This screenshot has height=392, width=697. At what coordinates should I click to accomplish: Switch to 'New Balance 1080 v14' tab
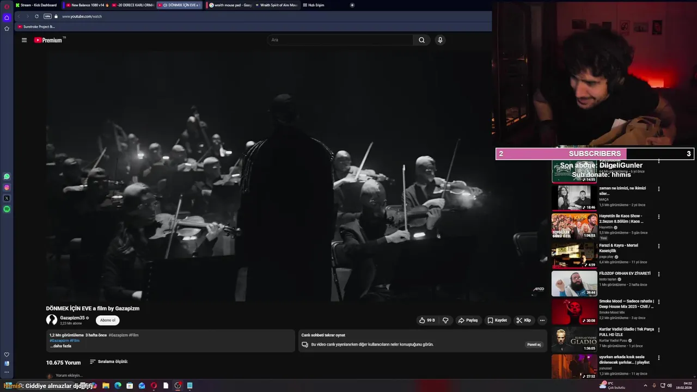(87, 5)
